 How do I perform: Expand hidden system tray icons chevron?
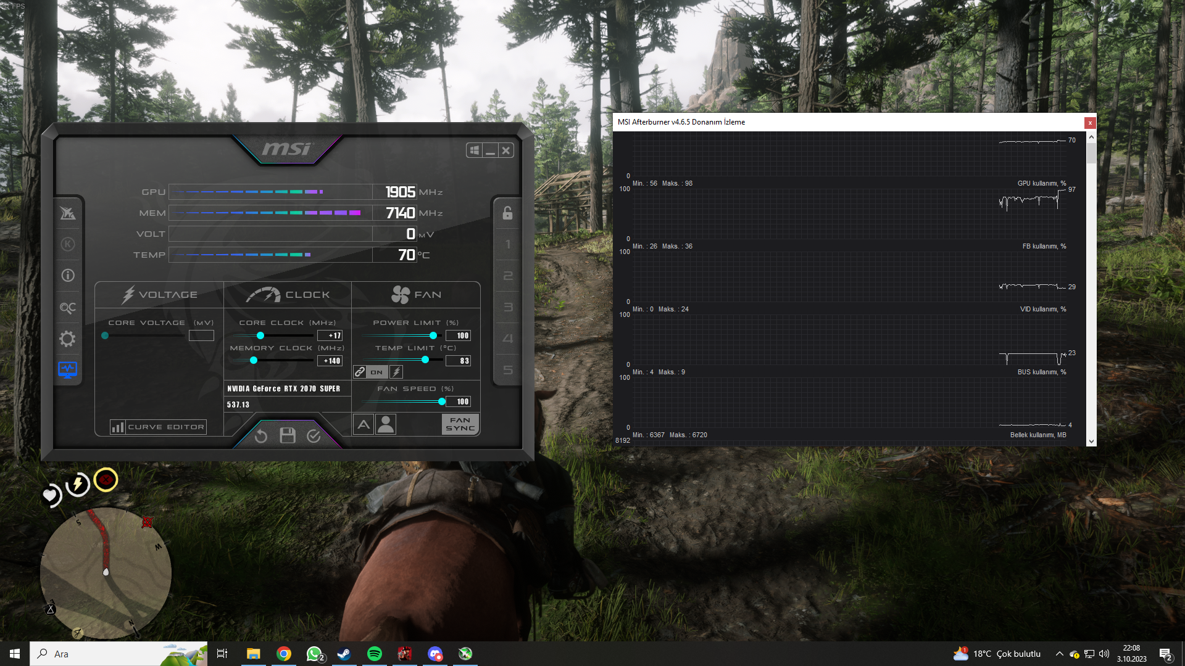1060,654
